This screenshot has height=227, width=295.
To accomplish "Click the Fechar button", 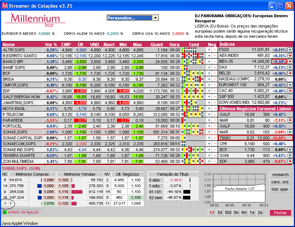I will click(x=280, y=213).
